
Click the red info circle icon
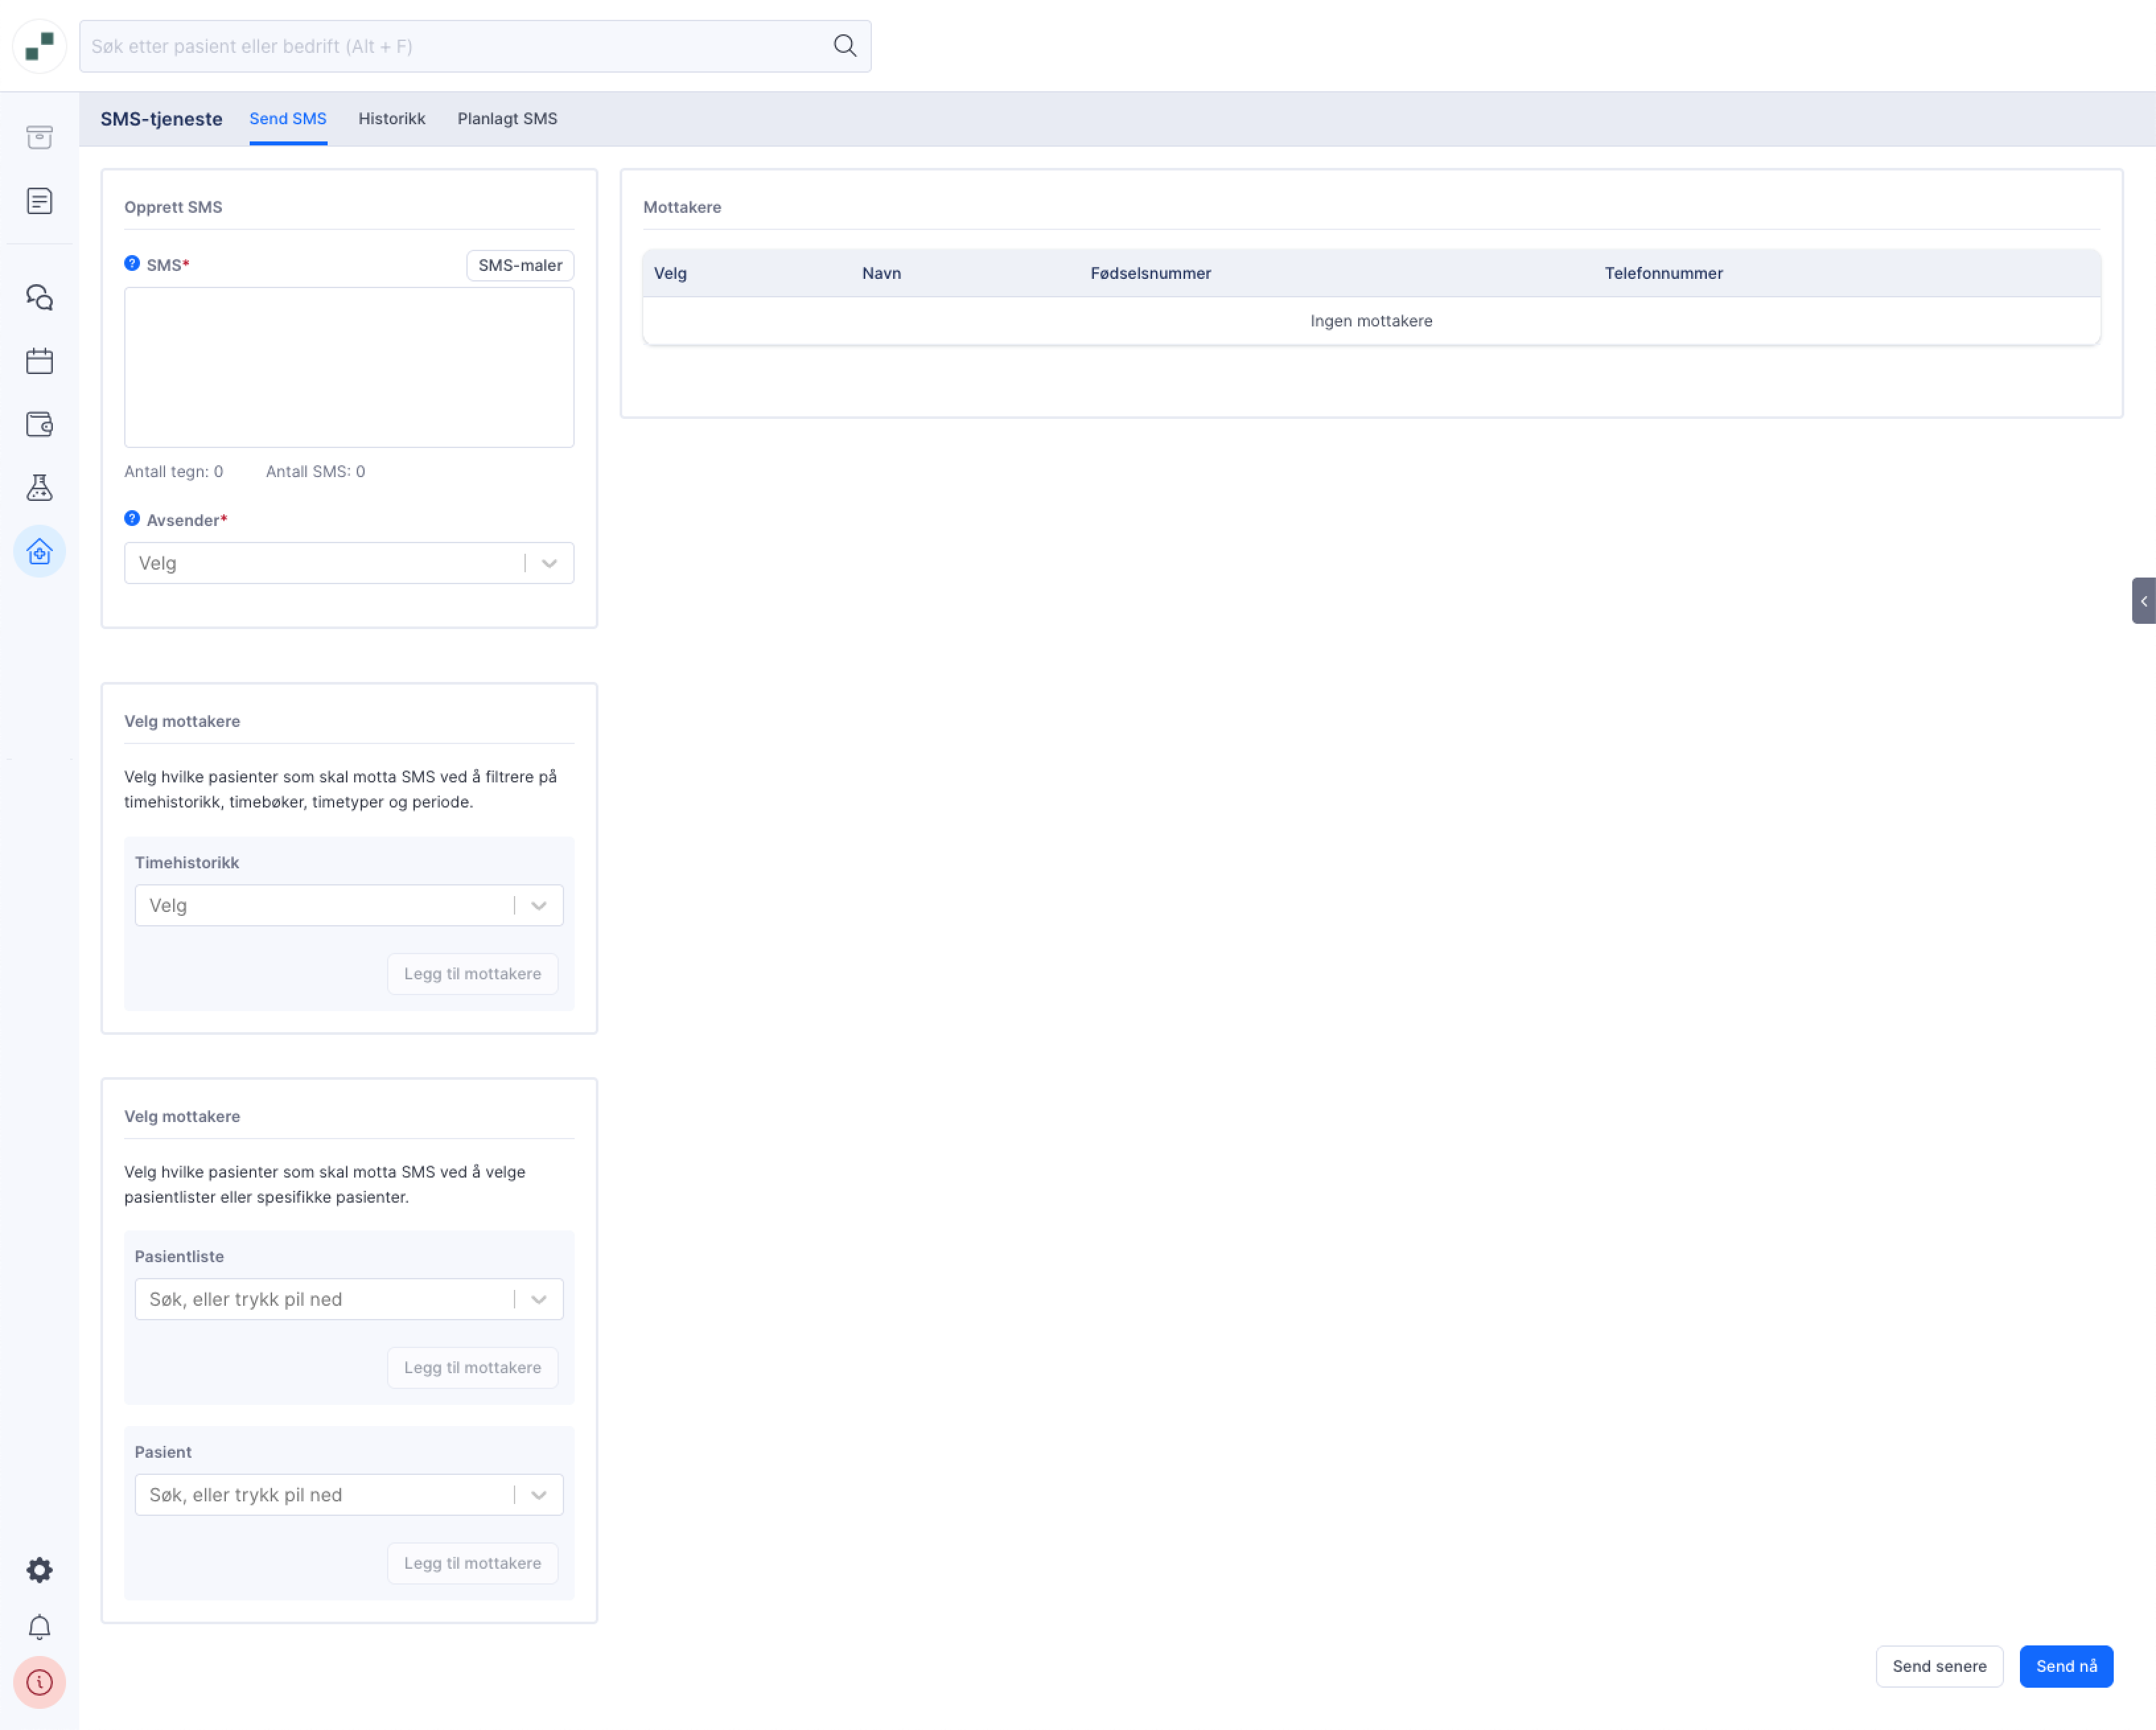(39, 1683)
